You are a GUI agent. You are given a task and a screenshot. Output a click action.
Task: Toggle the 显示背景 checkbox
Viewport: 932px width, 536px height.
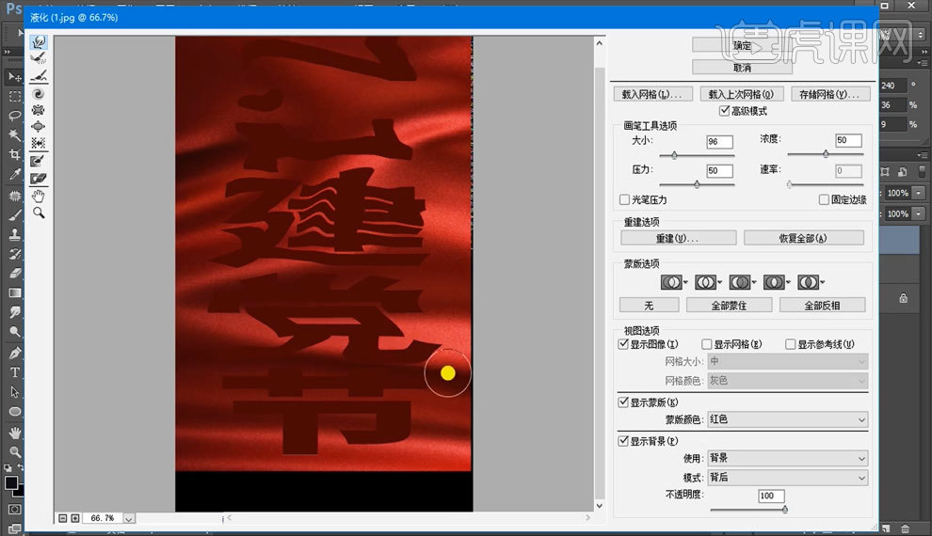tap(623, 440)
